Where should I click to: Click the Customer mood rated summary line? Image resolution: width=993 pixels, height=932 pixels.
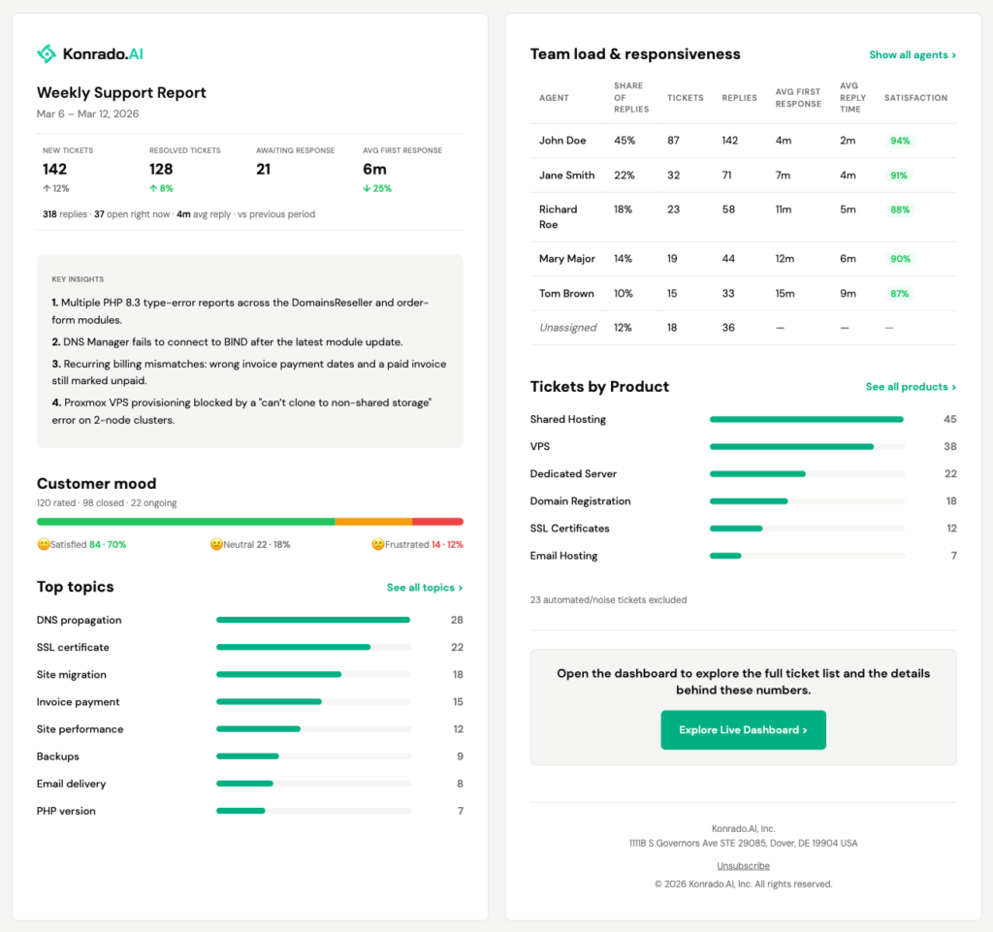click(107, 502)
